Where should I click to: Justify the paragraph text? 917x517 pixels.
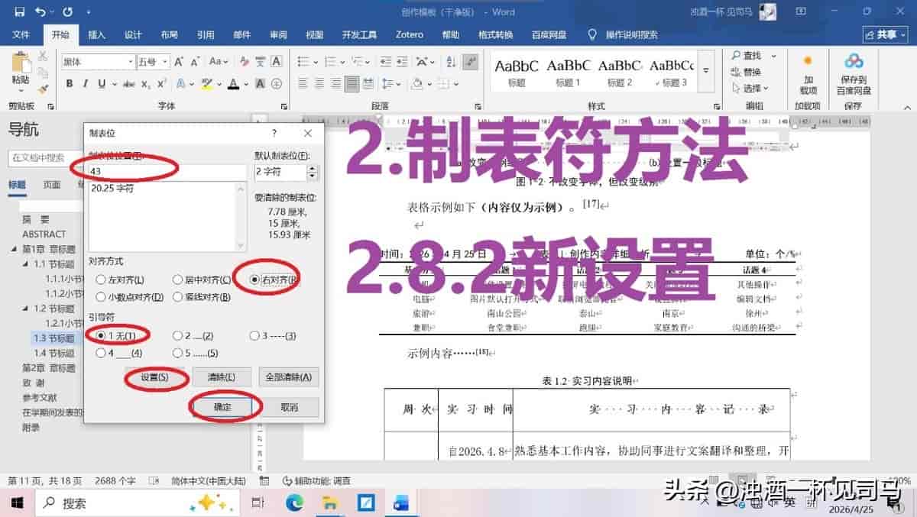352,84
